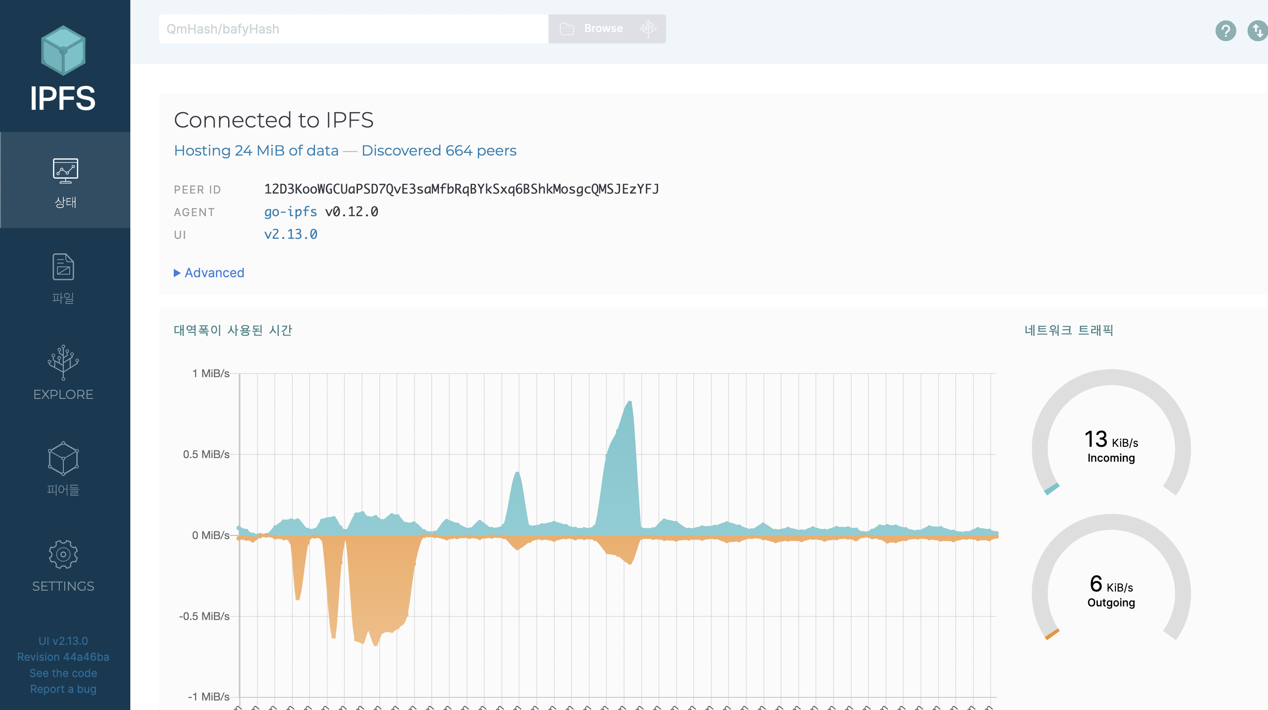Open the v2.13.0 UI version link
Image resolution: width=1268 pixels, height=710 pixels.
point(291,234)
